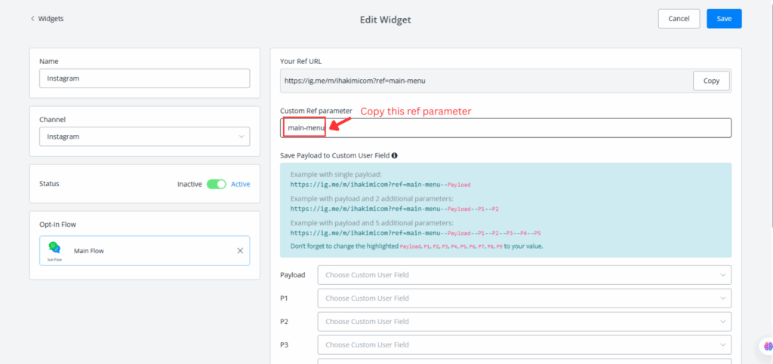The height and width of the screenshot is (364, 773).
Task: Click the info icon next to Save Payload
Action: point(395,156)
